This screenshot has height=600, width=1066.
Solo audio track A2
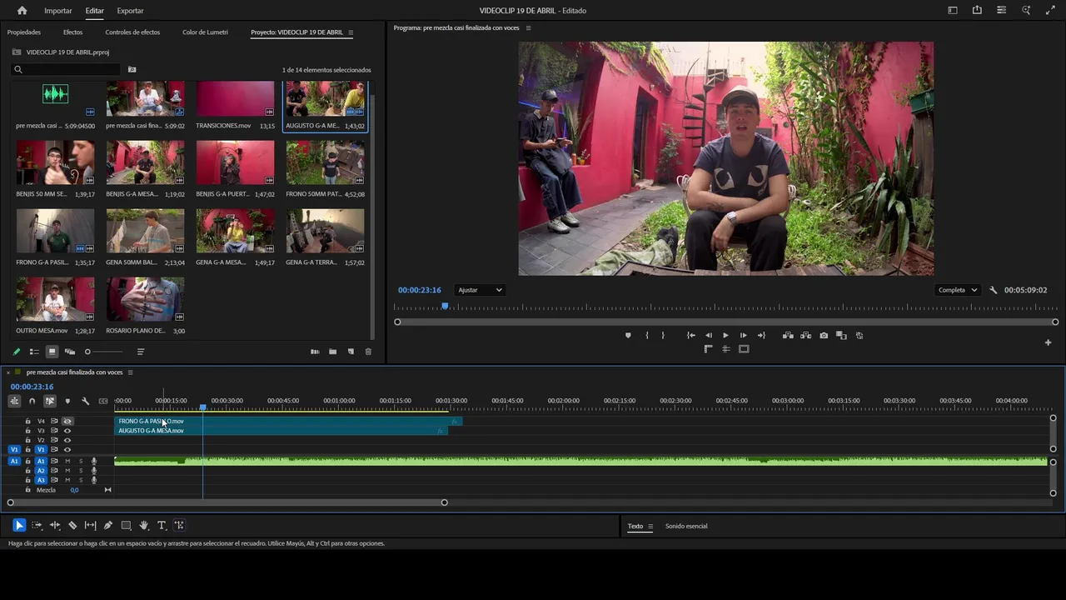(81, 471)
